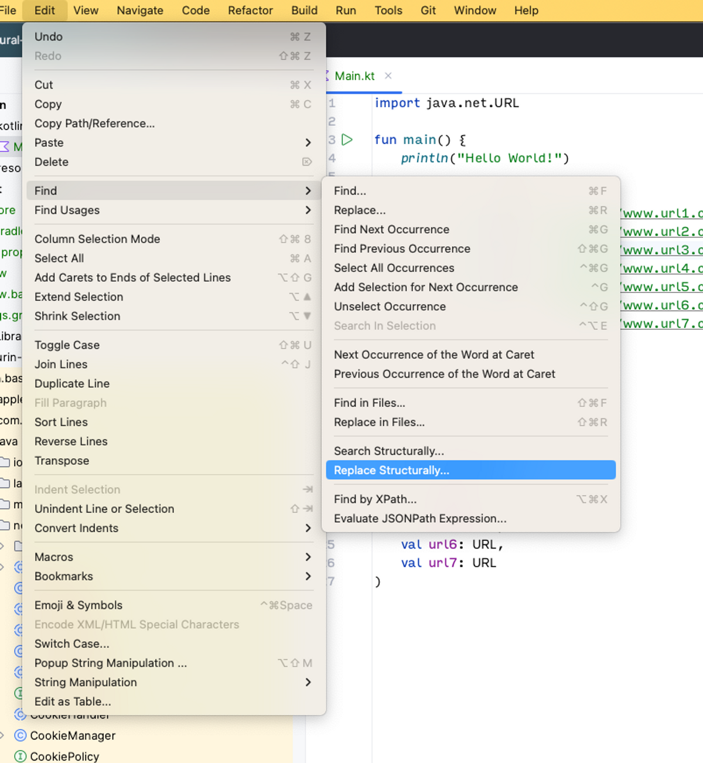The image size is (703, 763).
Task: Choose Sort Lines
Action: point(174,422)
